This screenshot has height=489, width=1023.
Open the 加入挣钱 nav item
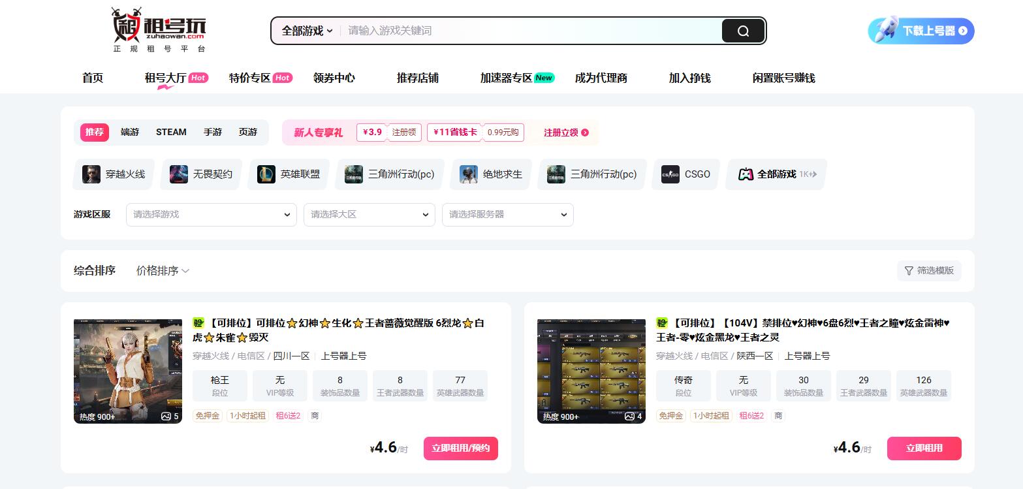[690, 78]
